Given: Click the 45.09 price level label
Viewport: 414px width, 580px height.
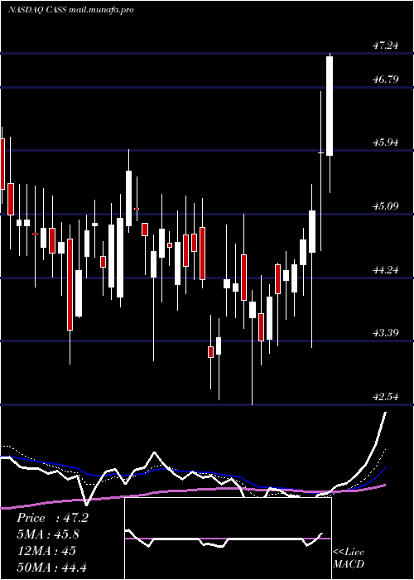Looking at the screenshot, I should 386,205.
